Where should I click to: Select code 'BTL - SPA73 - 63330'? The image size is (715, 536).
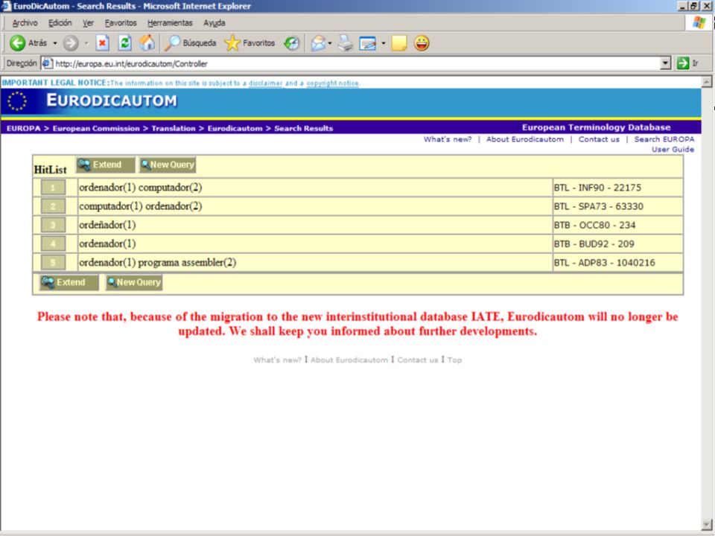click(x=598, y=206)
